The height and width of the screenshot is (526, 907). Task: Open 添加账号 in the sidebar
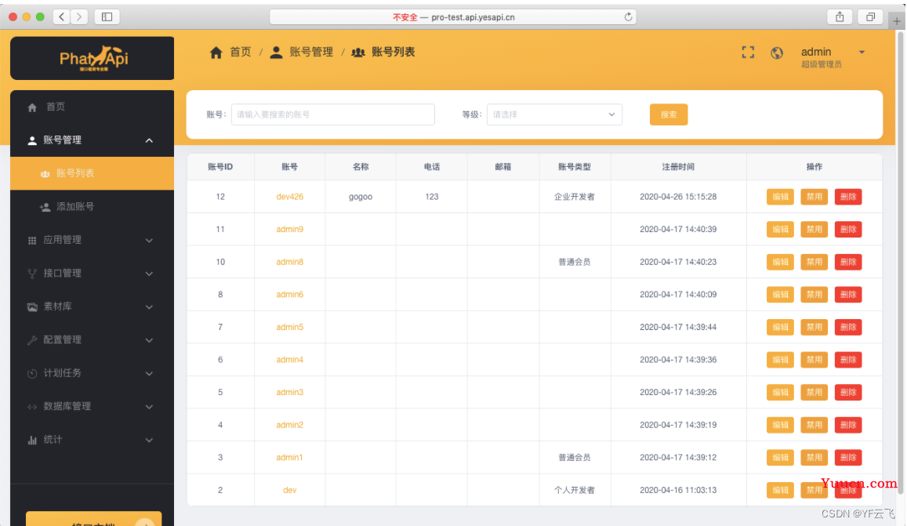(92, 207)
